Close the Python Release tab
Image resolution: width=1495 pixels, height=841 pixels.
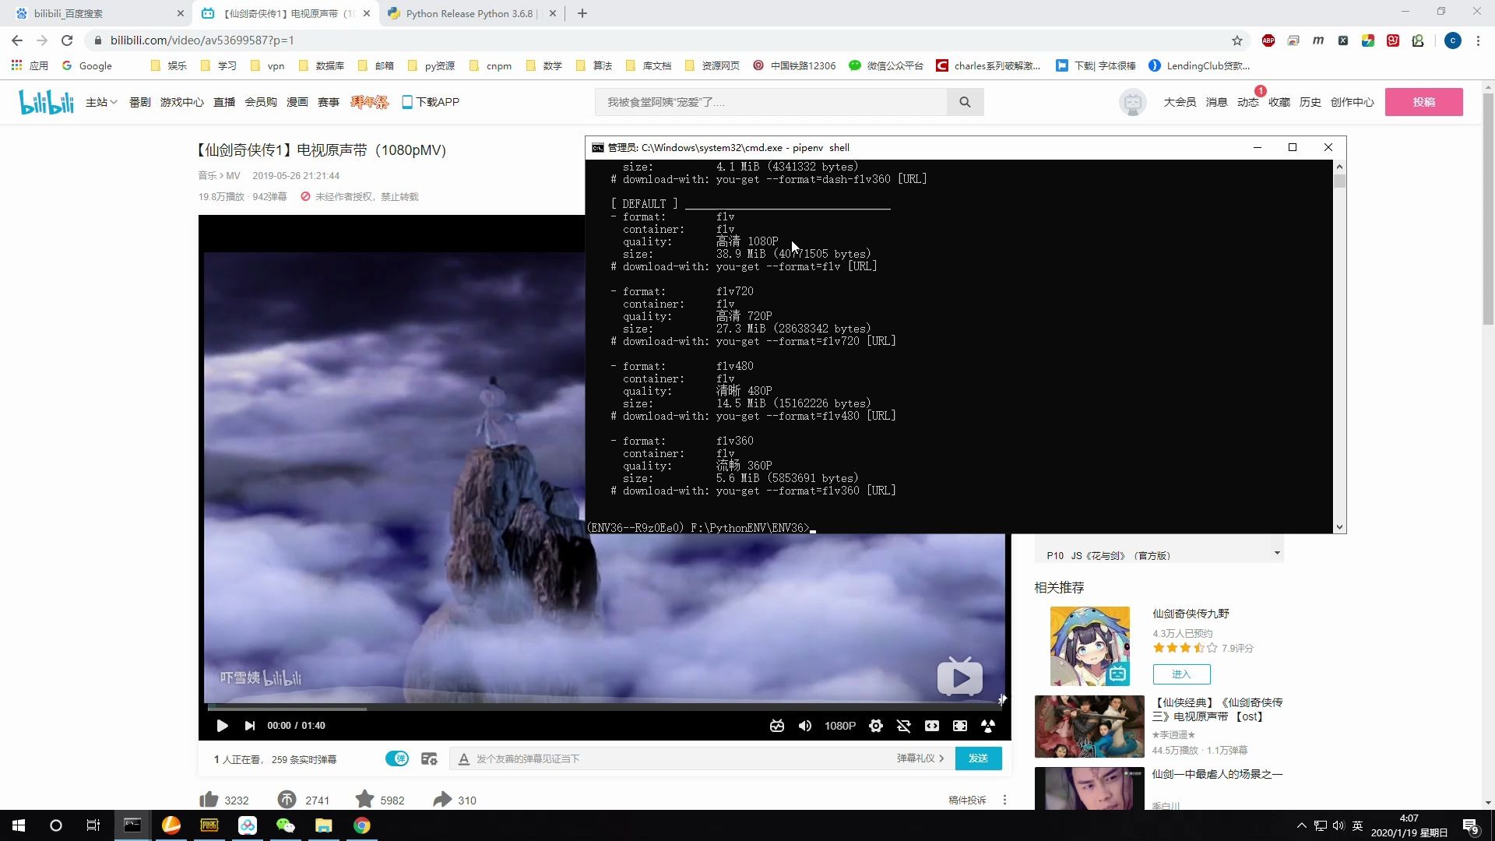pyautogui.click(x=552, y=13)
